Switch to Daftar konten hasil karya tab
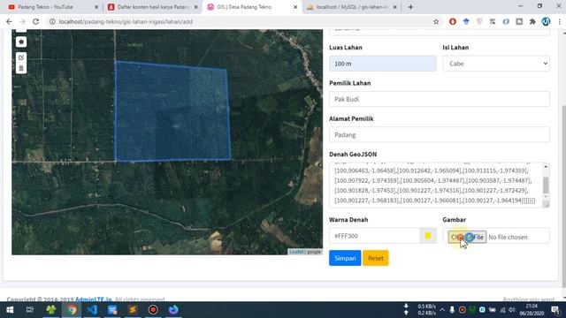Viewport: 566px width, 318px height. 153,7
